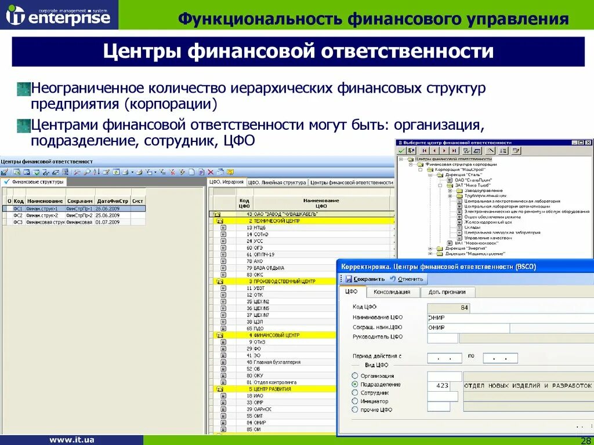
Task: Click the Руководитель ЦФО code field
Action: pyautogui.click(x=443, y=338)
